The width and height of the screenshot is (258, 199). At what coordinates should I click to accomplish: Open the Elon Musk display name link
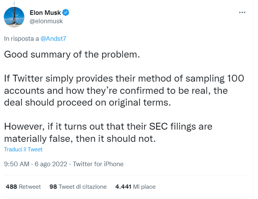[x=45, y=13]
